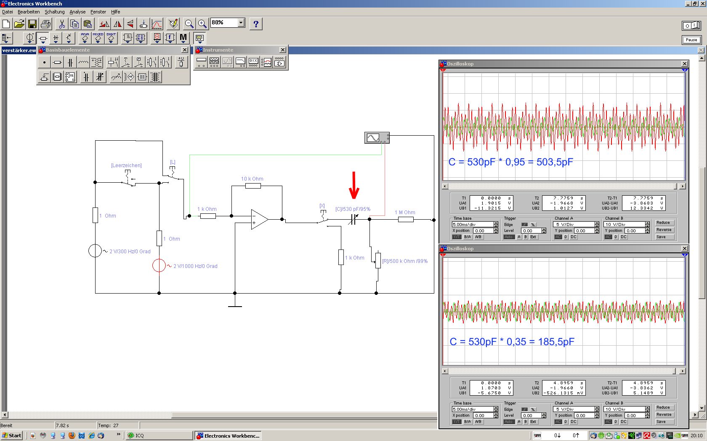Select the resistor in the Basisbauelemente palette
This screenshot has height=441, width=707.
(57, 63)
